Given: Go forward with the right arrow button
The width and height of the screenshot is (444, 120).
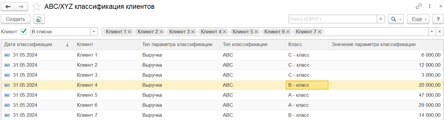Looking at the screenshot, I should (x=21, y=6).
